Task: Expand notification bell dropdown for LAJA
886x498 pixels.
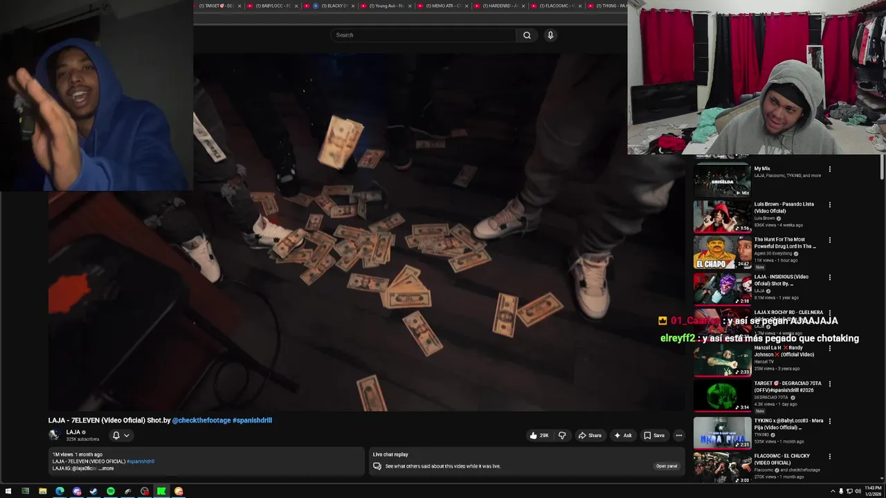Action: tap(121, 435)
